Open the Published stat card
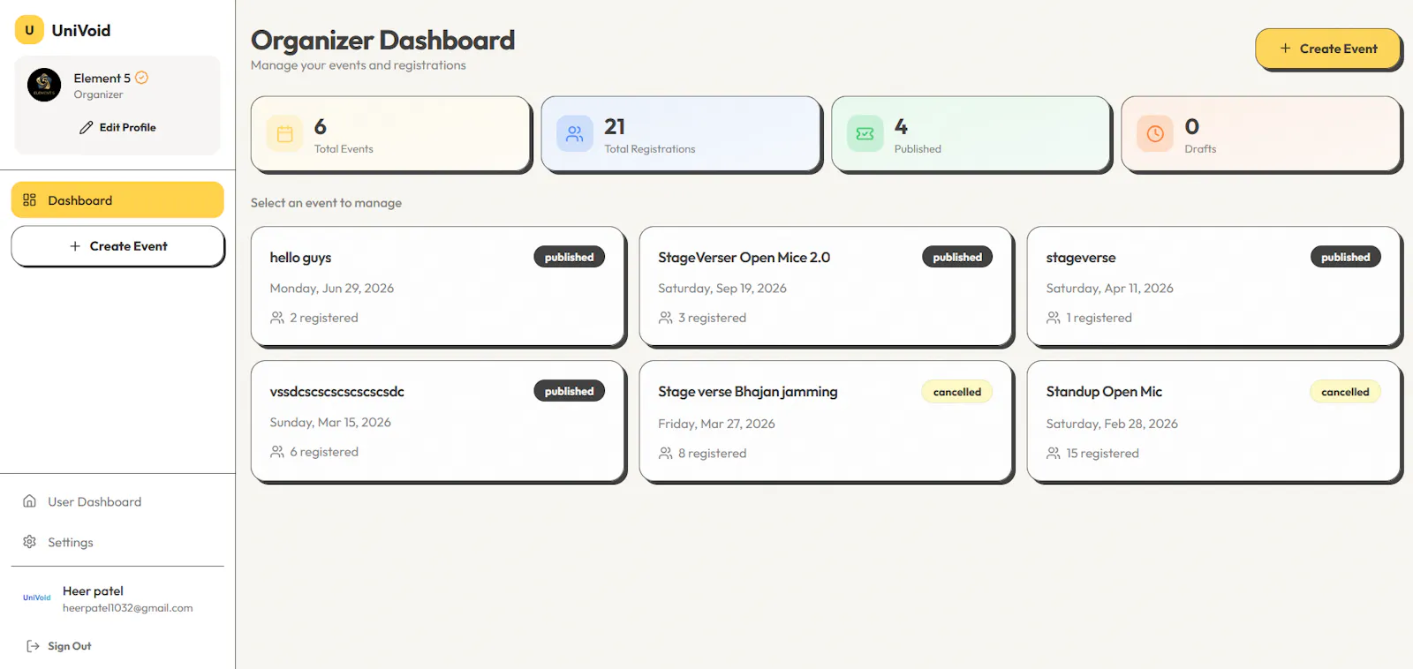The width and height of the screenshot is (1413, 669). click(971, 134)
